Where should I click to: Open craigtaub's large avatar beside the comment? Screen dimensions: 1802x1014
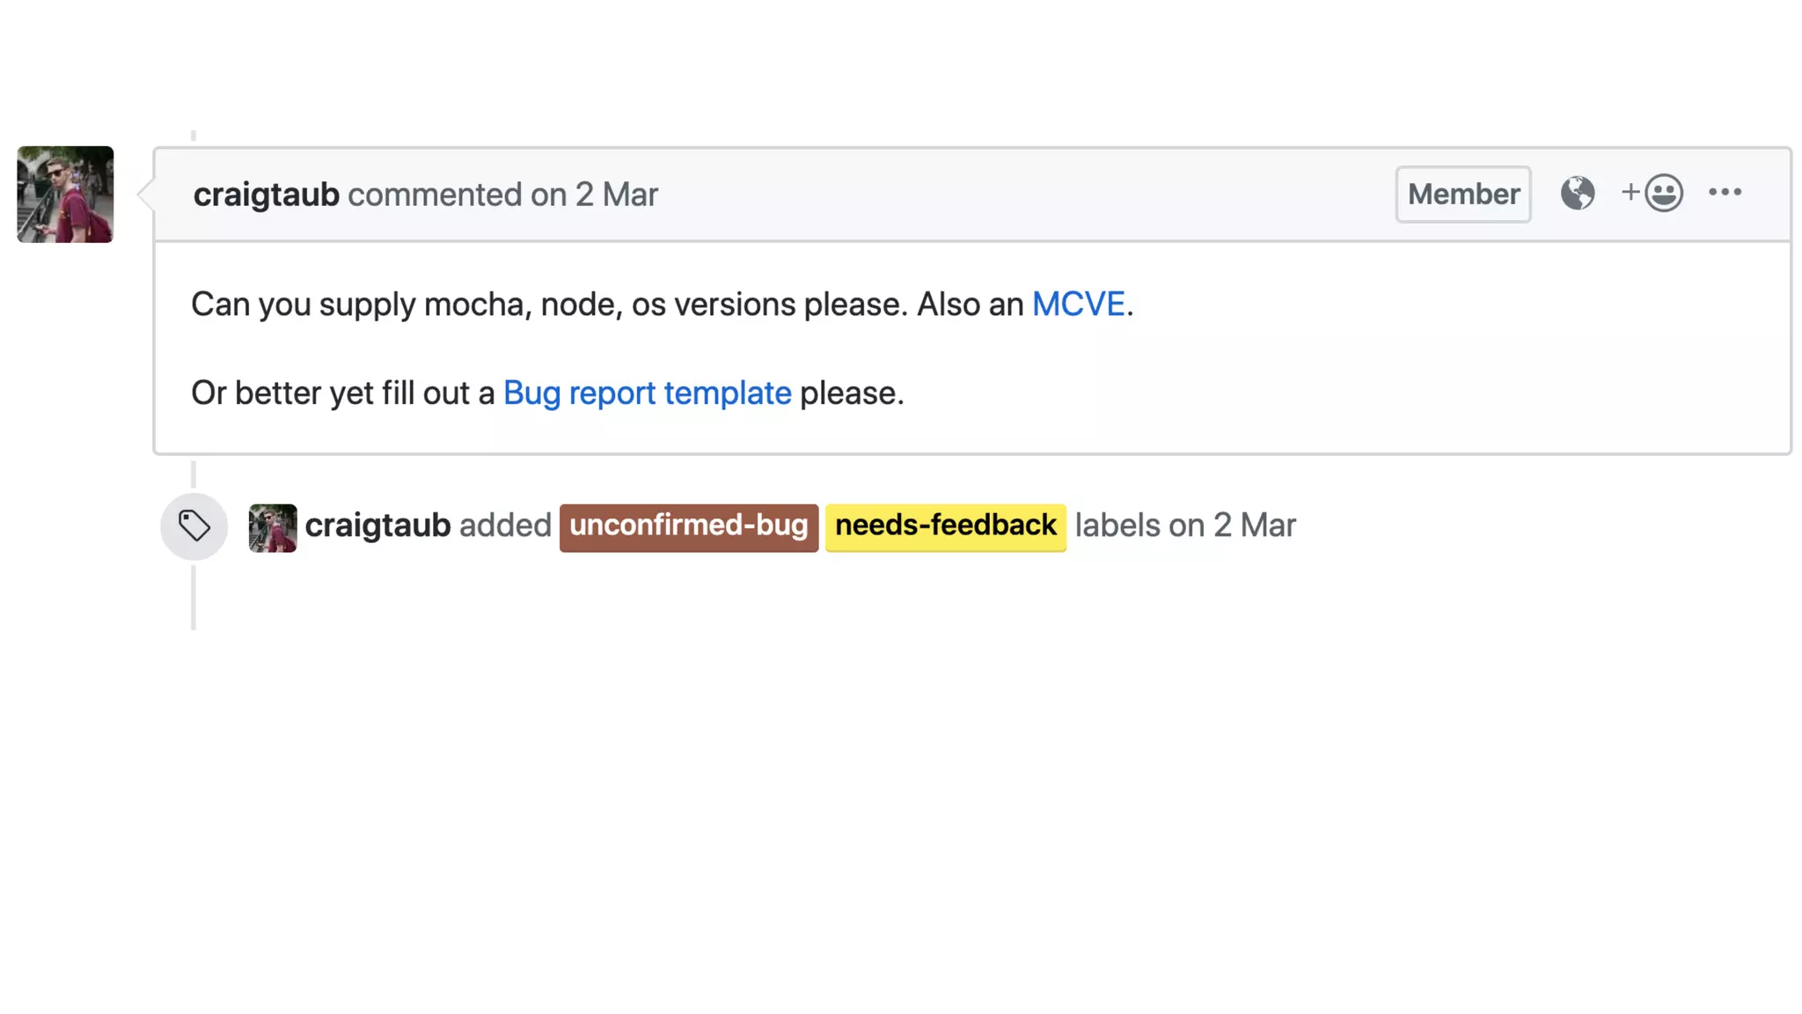click(x=65, y=195)
